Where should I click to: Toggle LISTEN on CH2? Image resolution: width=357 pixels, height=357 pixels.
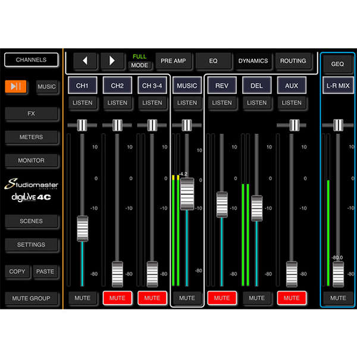point(117,103)
